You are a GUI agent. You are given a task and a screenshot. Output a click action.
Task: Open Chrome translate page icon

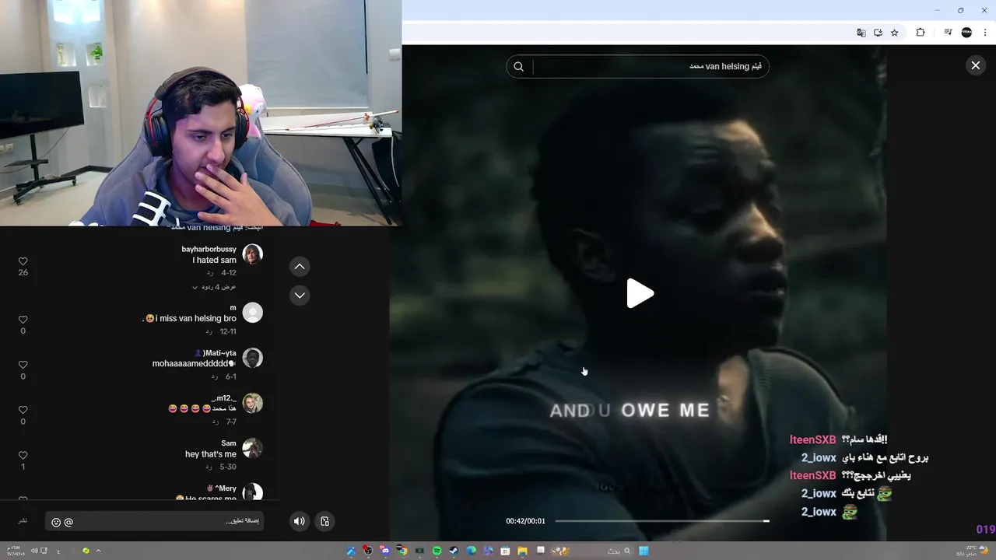pos(861,33)
